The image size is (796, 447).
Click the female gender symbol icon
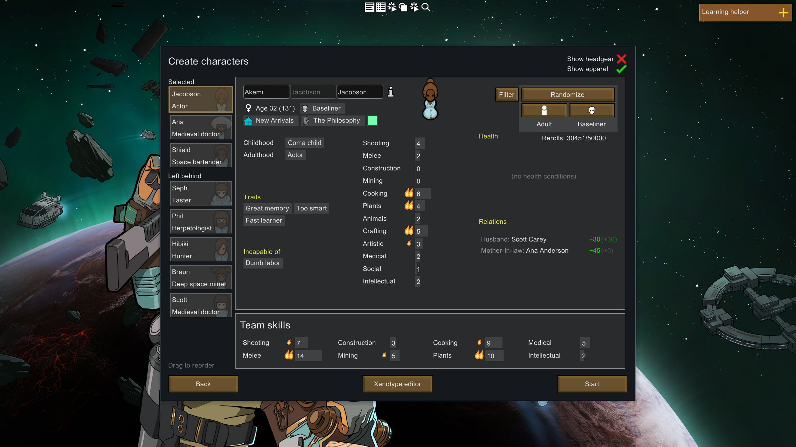(248, 108)
